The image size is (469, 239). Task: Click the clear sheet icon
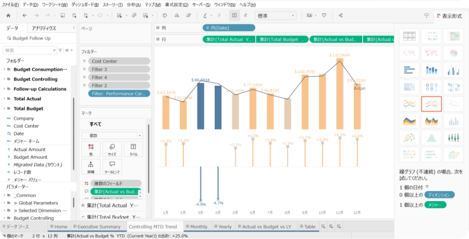[146, 16]
